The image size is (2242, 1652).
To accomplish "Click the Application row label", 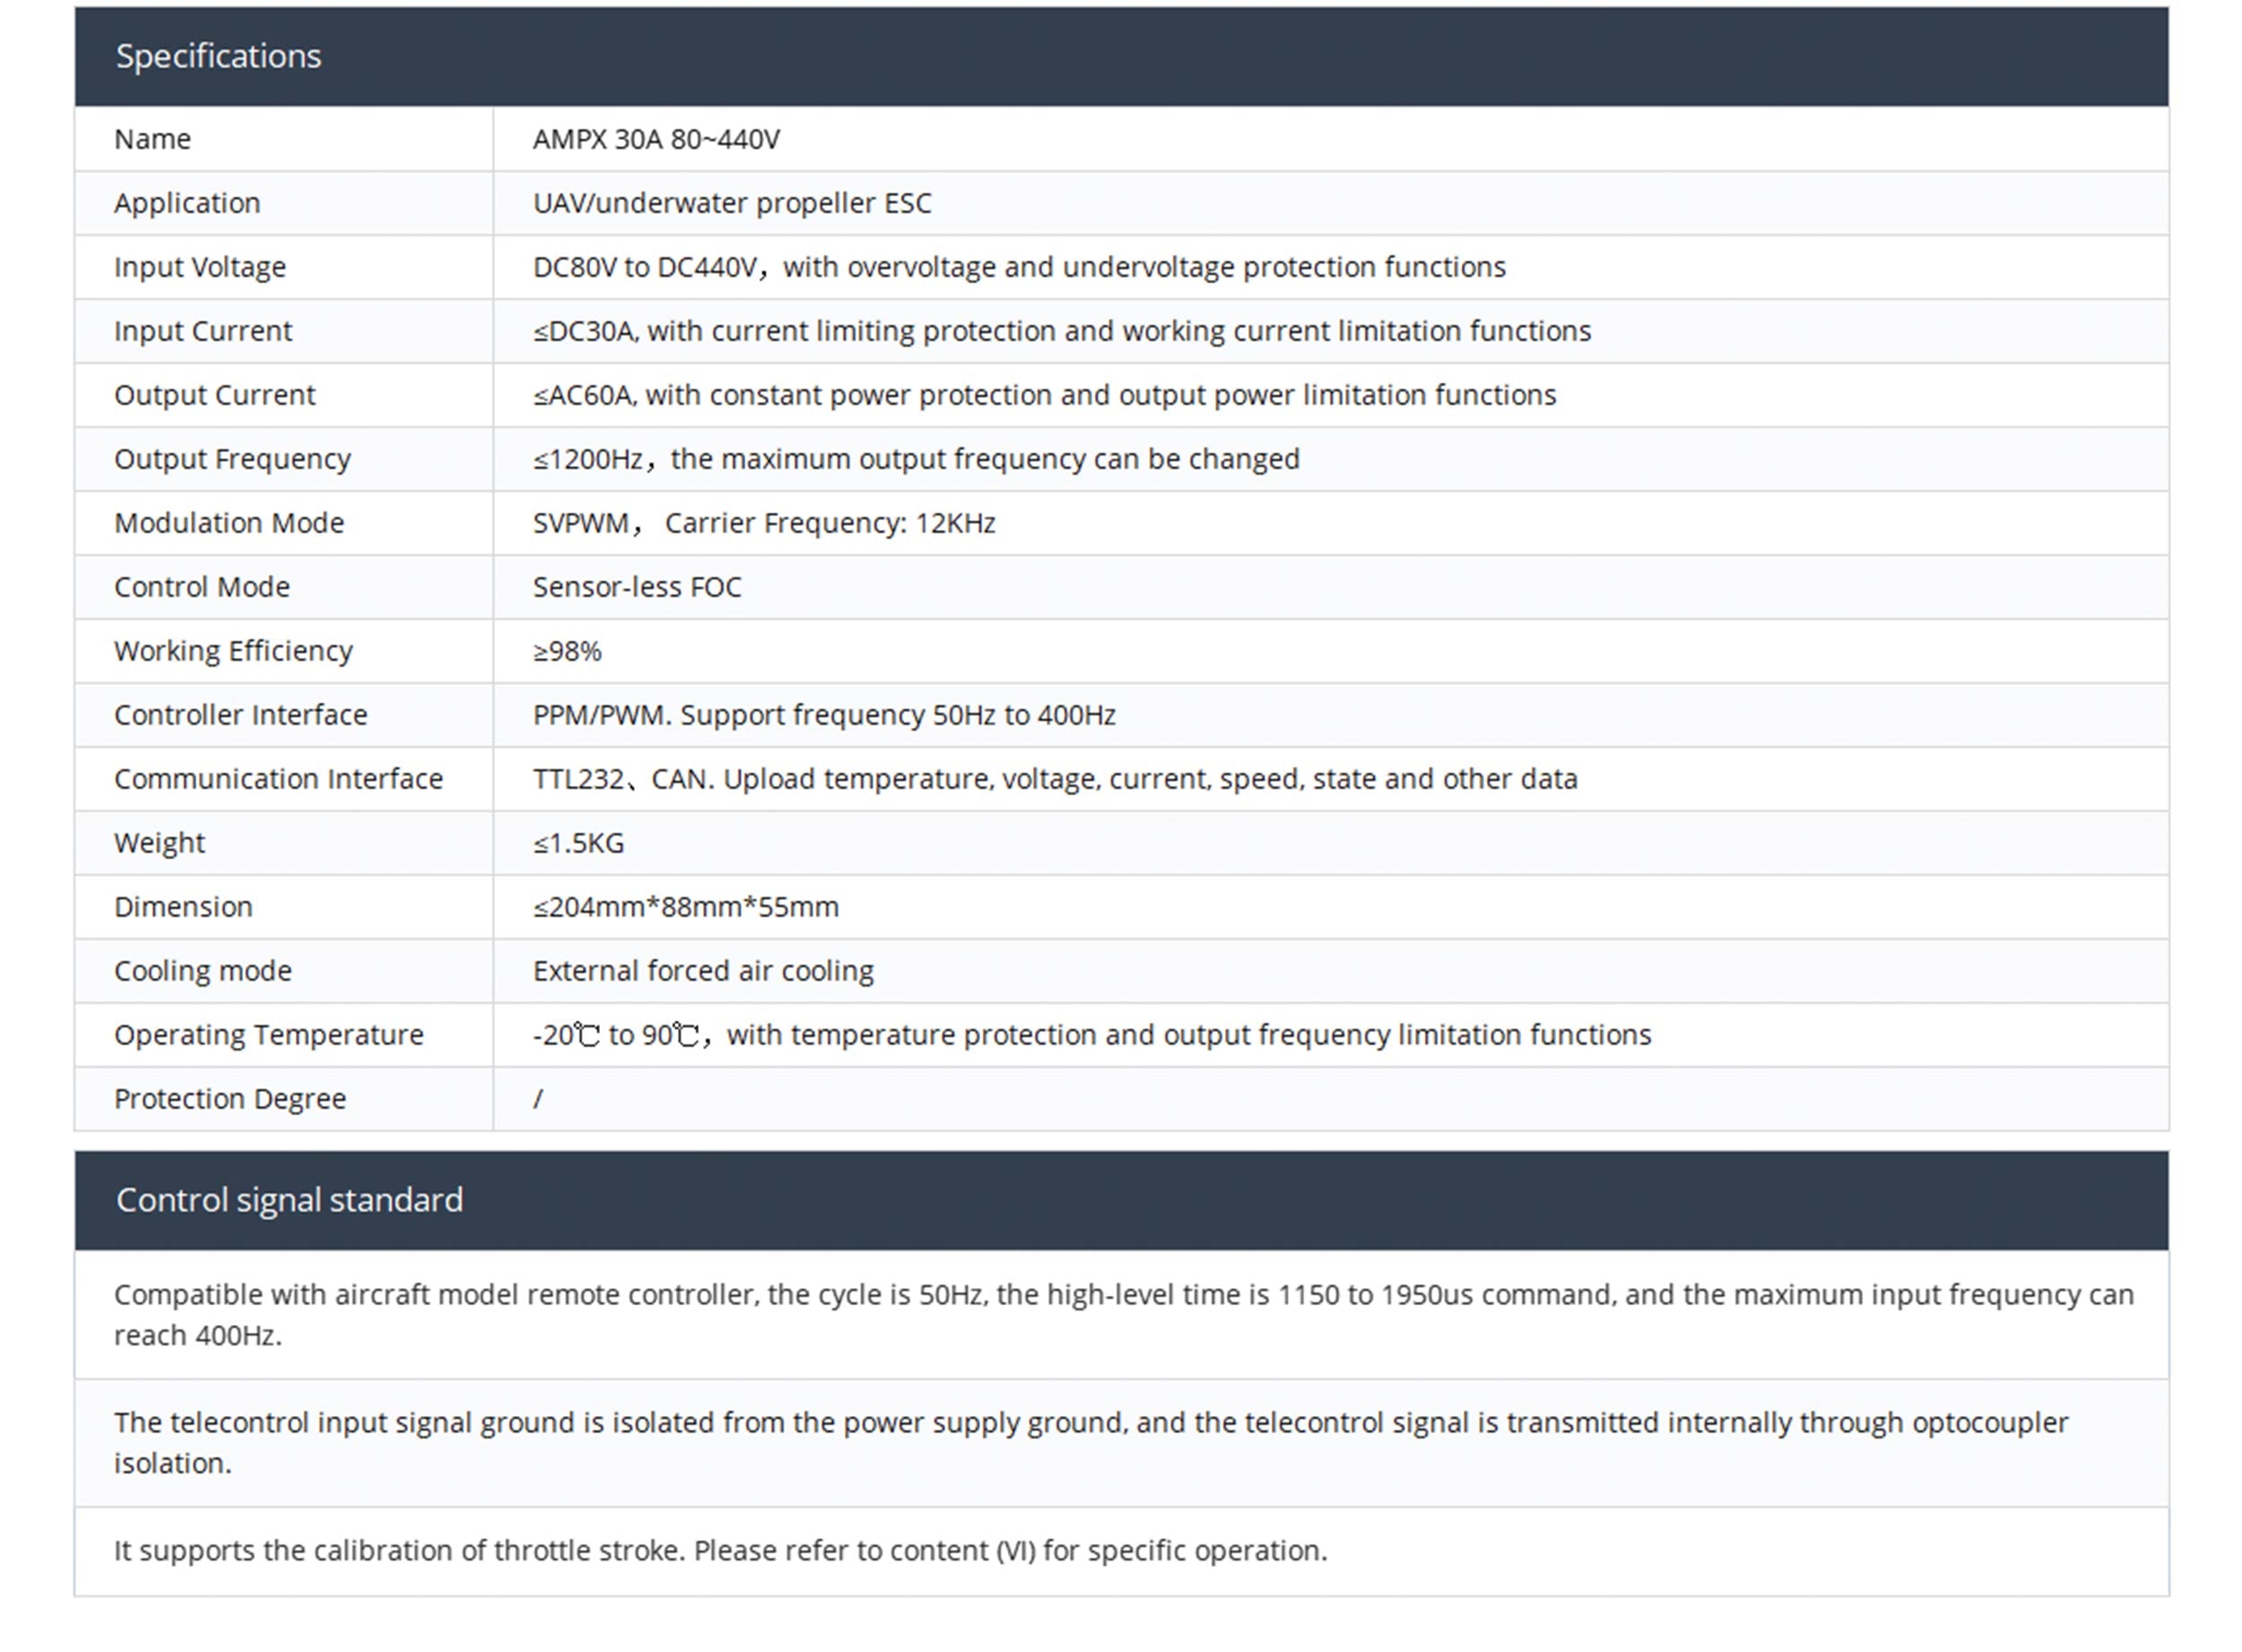I will coord(187,203).
